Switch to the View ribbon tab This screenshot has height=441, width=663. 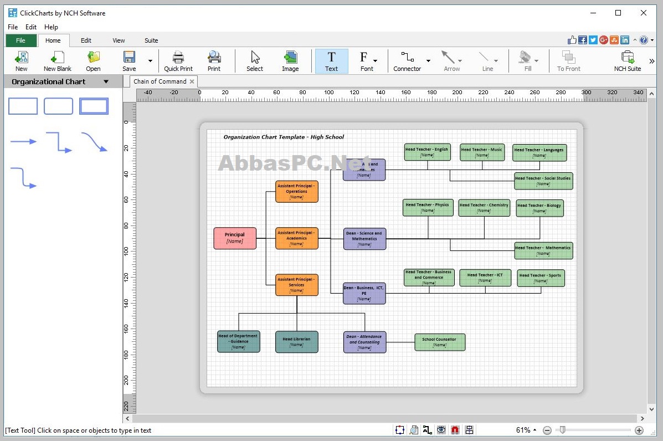tap(119, 40)
